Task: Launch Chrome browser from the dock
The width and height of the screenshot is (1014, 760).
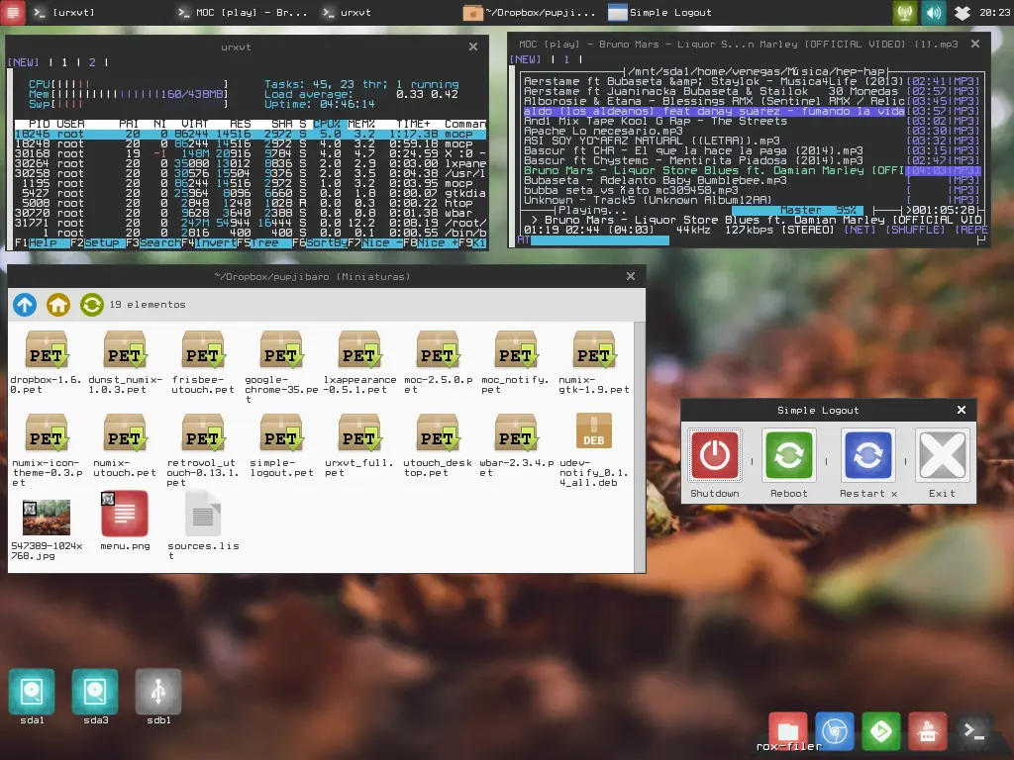Action: tap(834, 731)
